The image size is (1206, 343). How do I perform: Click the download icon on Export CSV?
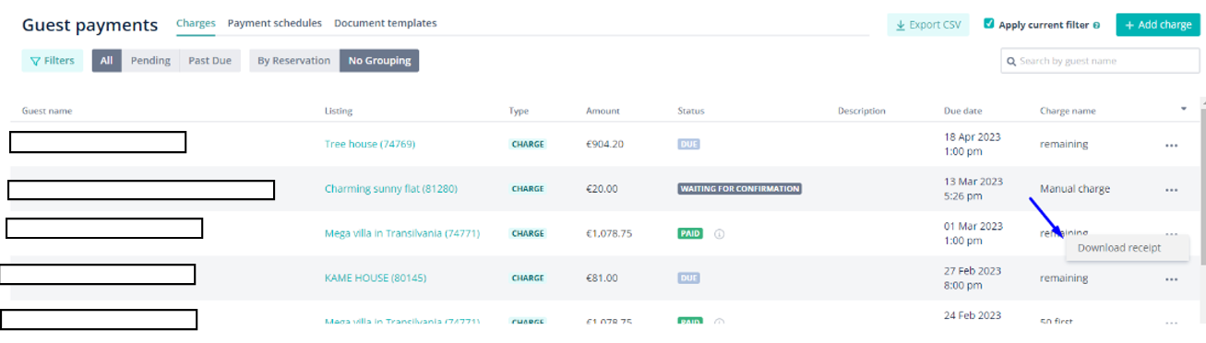click(901, 25)
